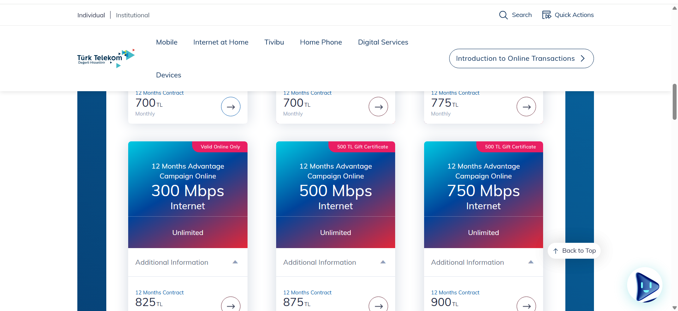Click arrow button on first 700 TL plan

pos(231,107)
